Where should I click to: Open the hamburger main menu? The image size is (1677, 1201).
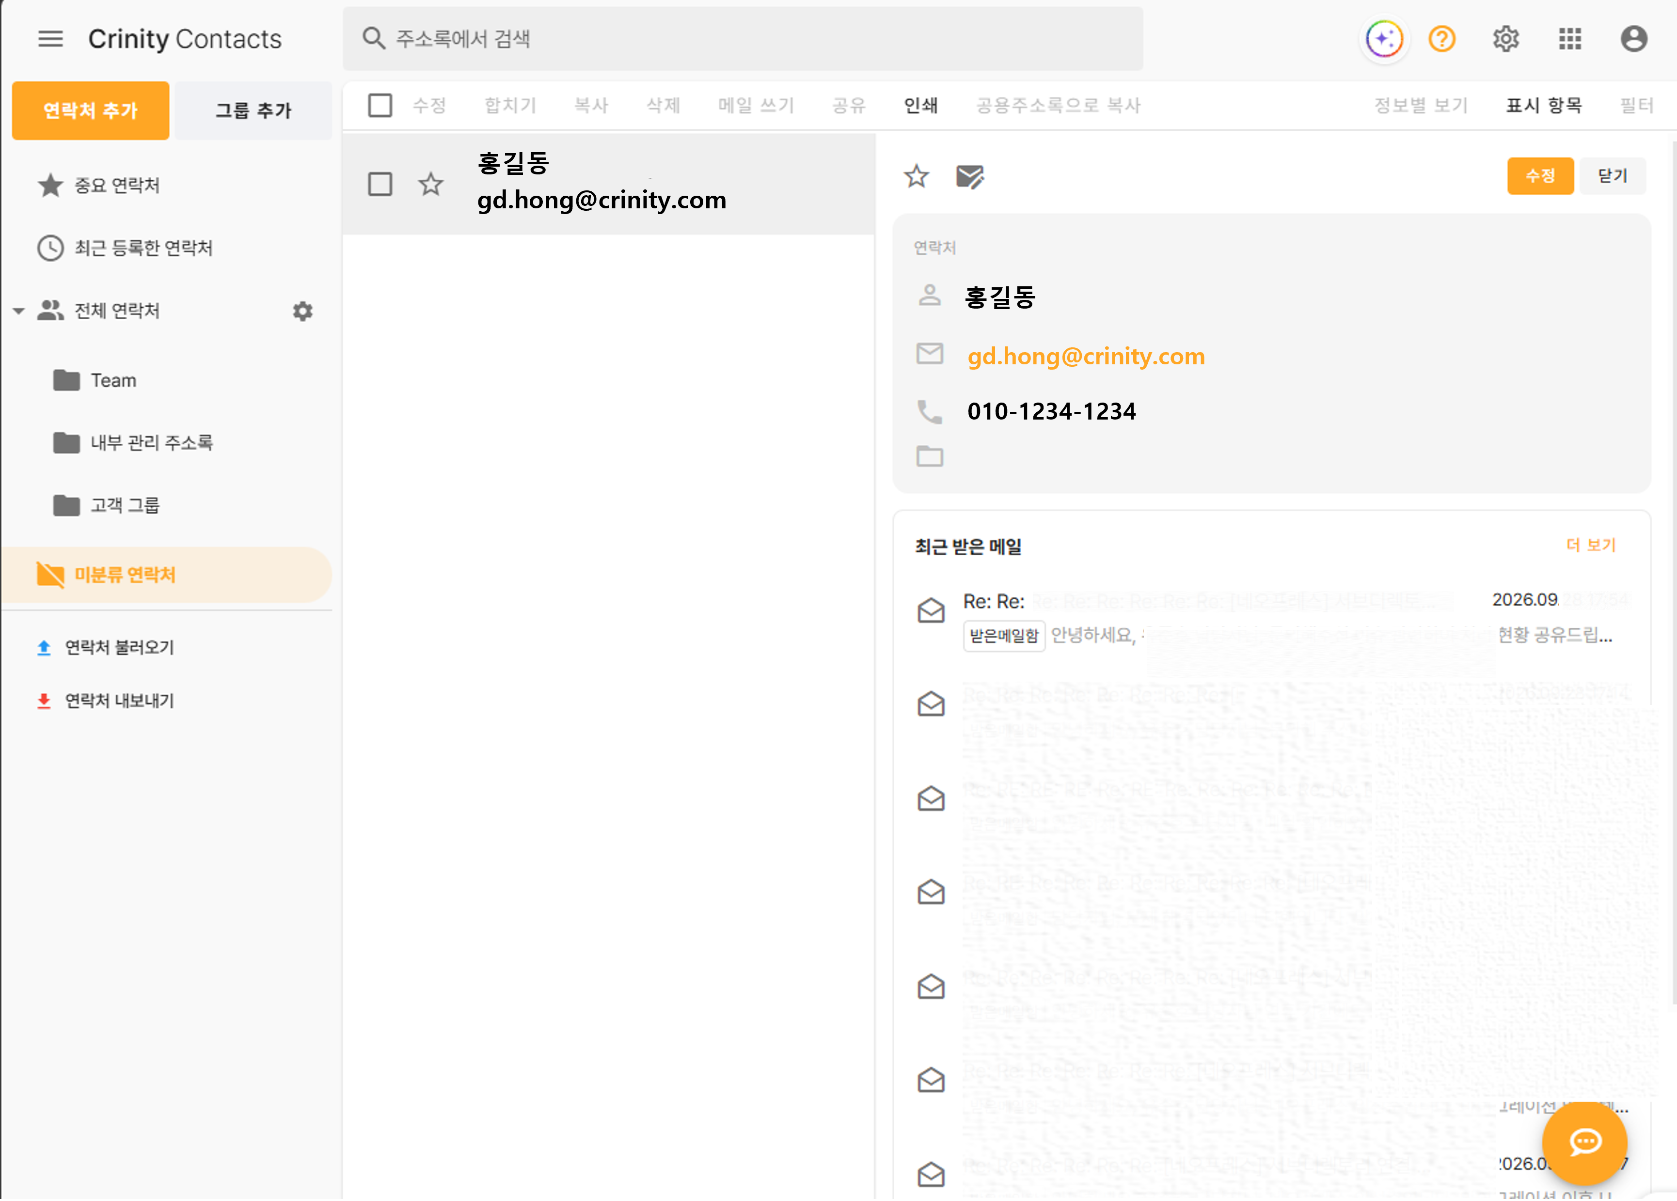click(50, 38)
